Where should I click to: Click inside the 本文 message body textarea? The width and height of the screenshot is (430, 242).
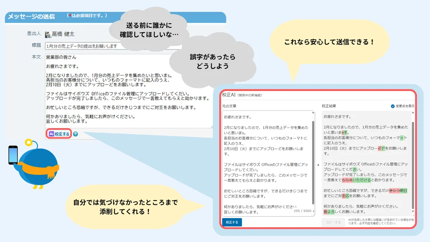pyautogui.click(x=125, y=90)
